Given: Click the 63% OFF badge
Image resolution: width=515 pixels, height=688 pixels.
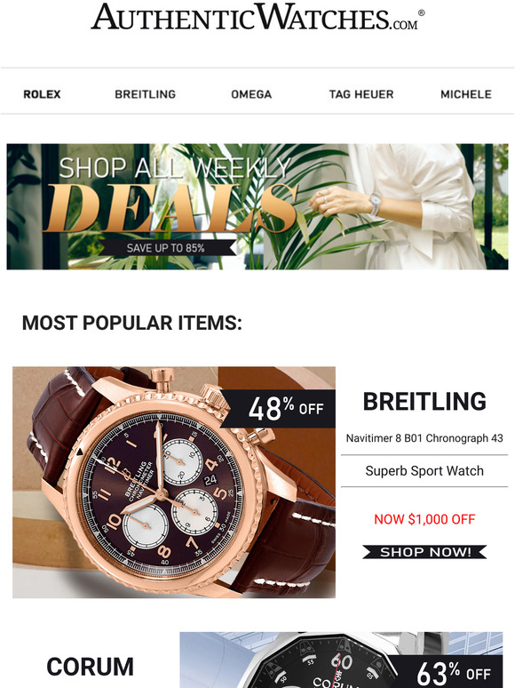Looking at the screenshot, I should coord(450,672).
